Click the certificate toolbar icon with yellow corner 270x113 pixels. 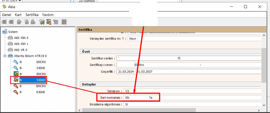(x=48, y=22)
